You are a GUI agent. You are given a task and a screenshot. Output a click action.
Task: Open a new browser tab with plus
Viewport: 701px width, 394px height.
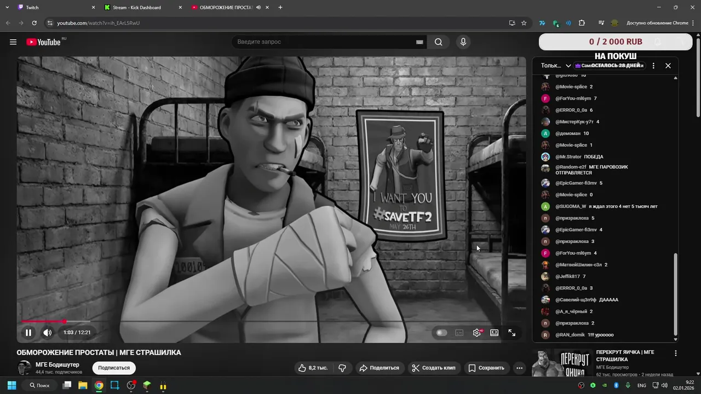click(x=280, y=8)
